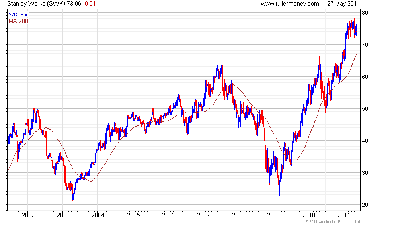Click the 60 price axis label

[365, 77]
